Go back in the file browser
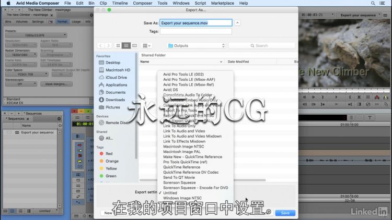Screen dimensions: 392x220 pos(100,46)
